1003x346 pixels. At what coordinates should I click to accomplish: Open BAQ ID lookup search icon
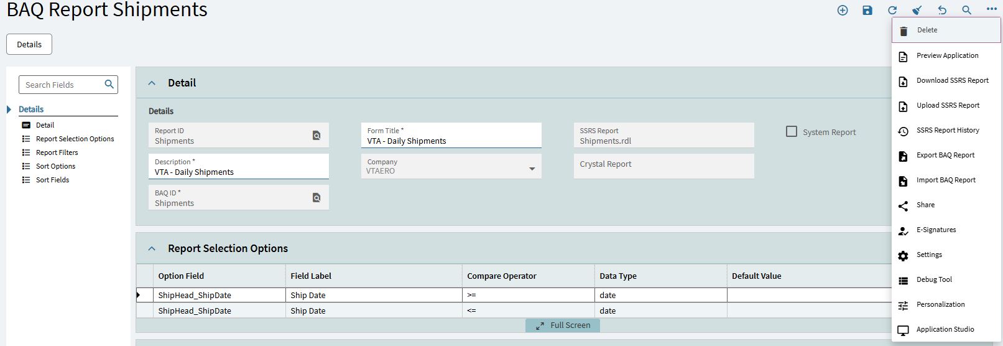coord(317,197)
